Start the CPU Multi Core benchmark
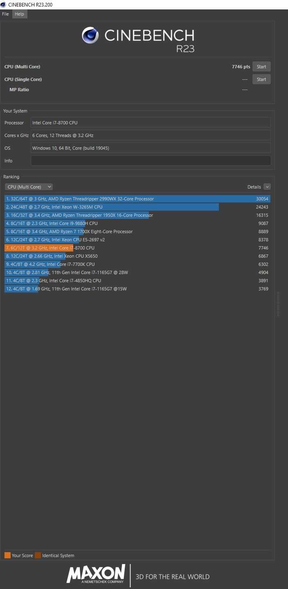Viewport: 288px width, 589px height. (261, 67)
